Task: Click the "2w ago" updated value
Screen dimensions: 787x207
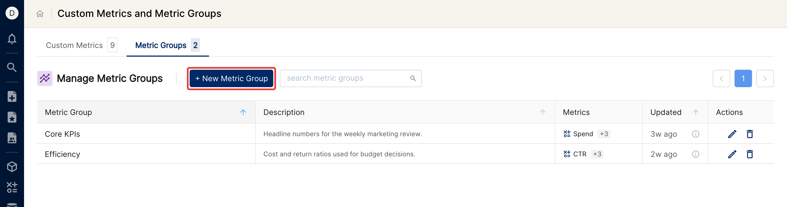Action: (663, 154)
